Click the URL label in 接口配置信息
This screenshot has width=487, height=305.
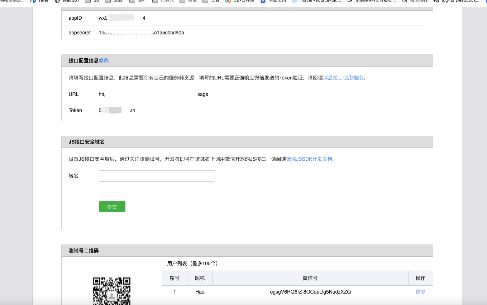[73, 94]
